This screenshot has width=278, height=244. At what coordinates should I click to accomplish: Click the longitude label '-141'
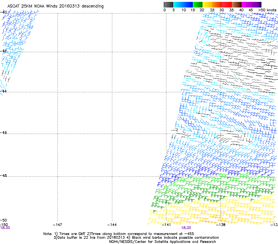(x=166, y=225)
